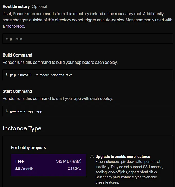Click the Build Command heading
This screenshot has width=175, height=187.
[17, 55]
